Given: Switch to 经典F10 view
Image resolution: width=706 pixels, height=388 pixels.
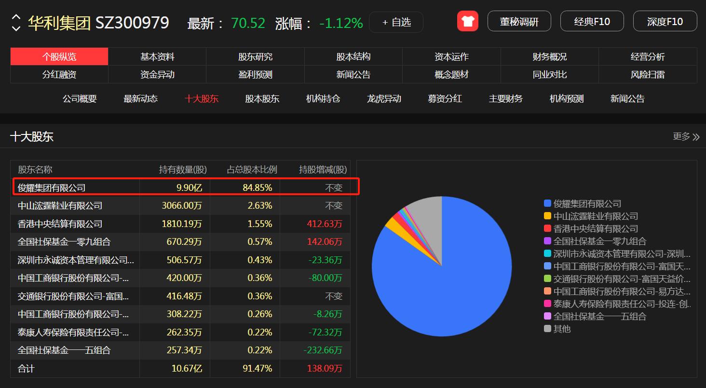Looking at the screenshot, I should (x=592, y=21).
